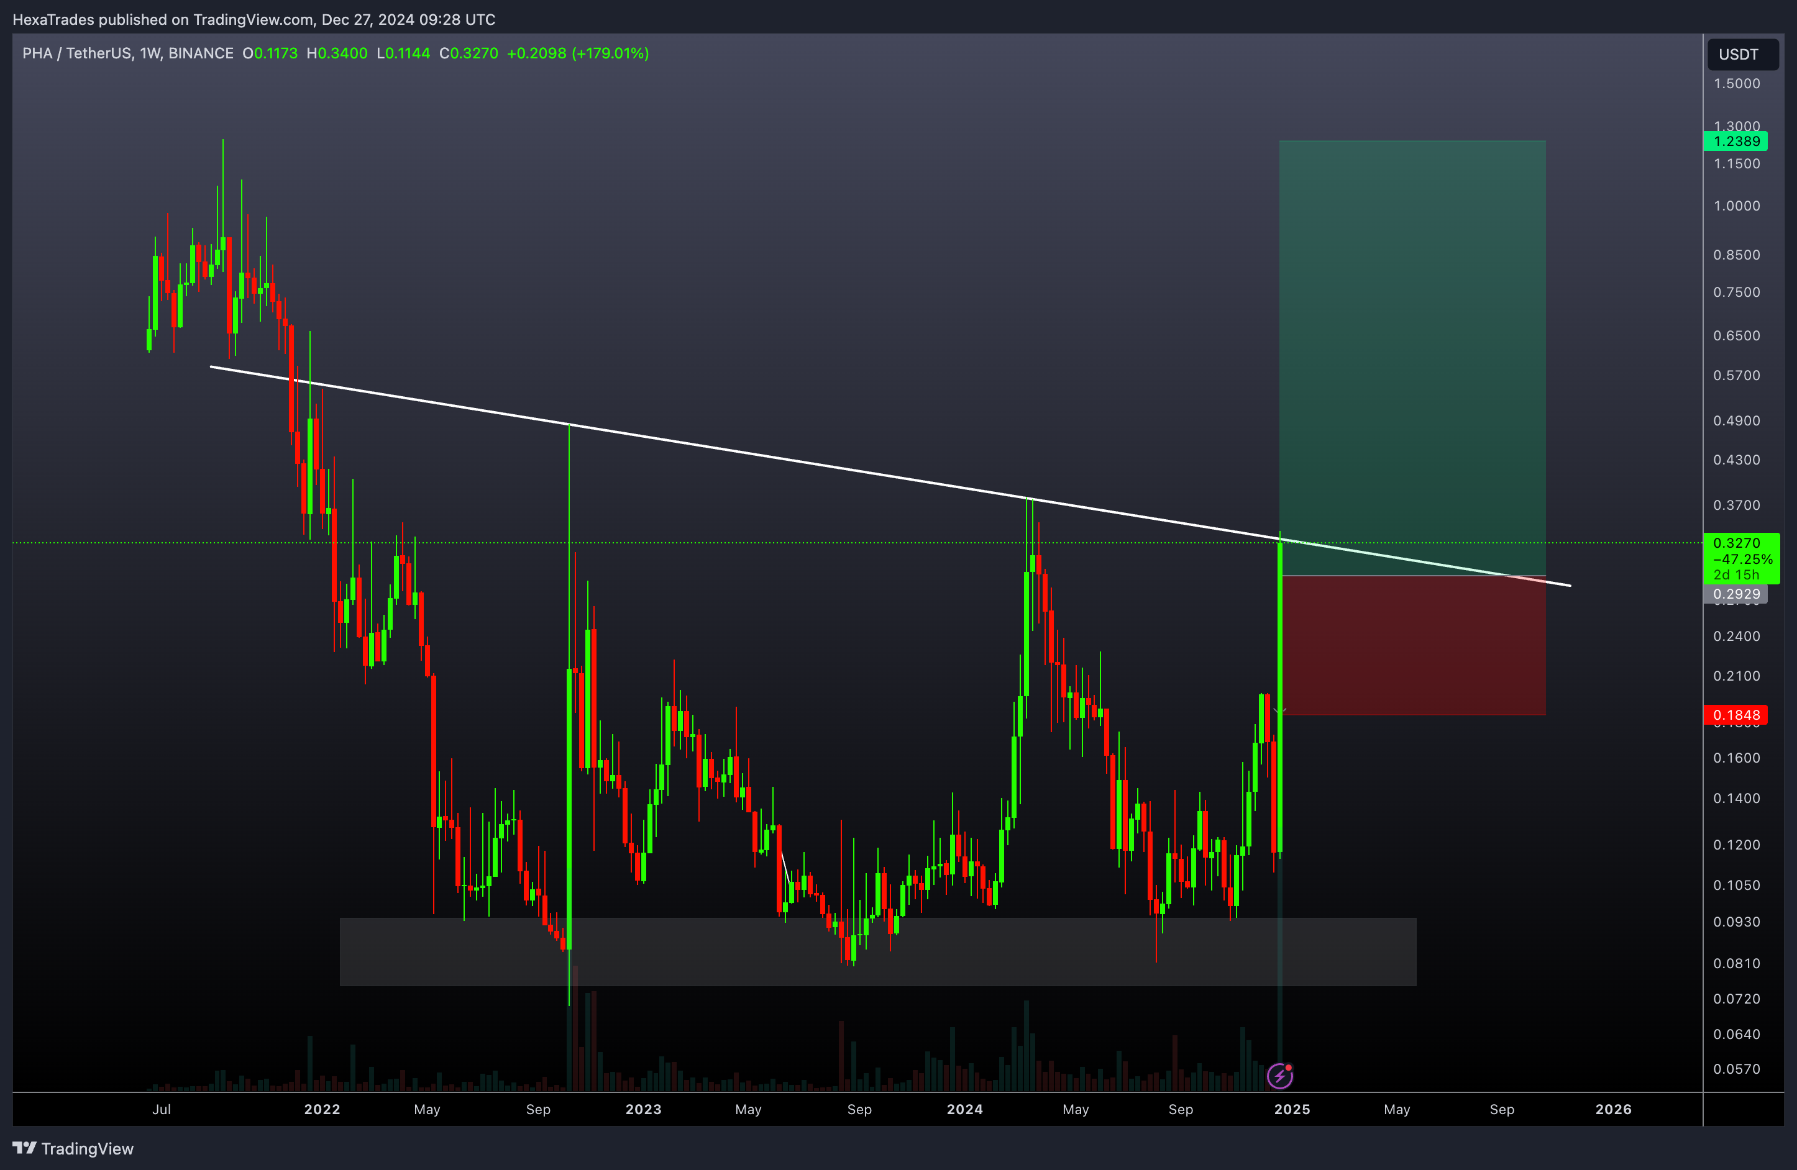Viewport: 1797px width, 1170px height.
Task: Select the grey 0.2929 entry price label
Action: click(1736, 594)
